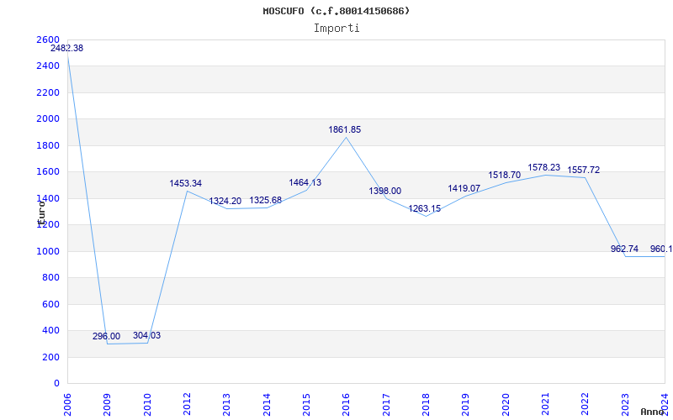Click the y-axis value 1600

click(48, 172)
